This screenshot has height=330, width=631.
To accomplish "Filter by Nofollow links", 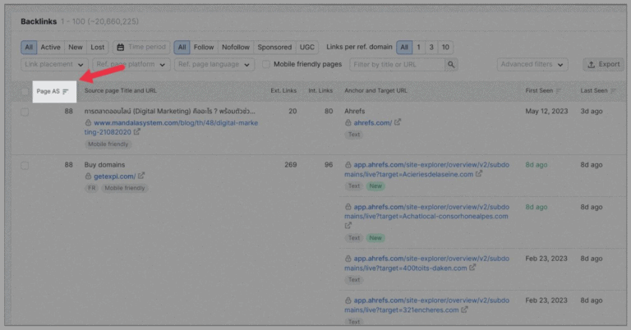I will (236, 47).
